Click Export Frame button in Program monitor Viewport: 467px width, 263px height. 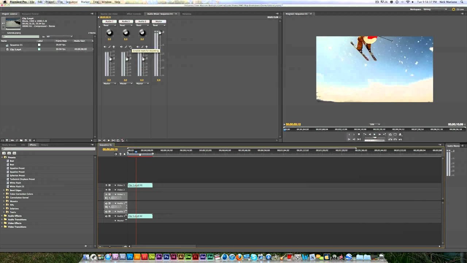coord(400,134)
